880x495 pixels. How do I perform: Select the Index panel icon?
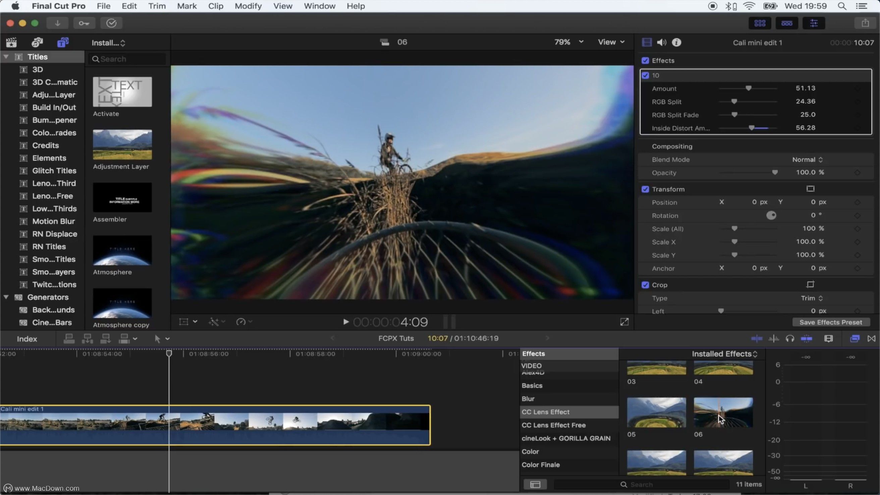26,338
